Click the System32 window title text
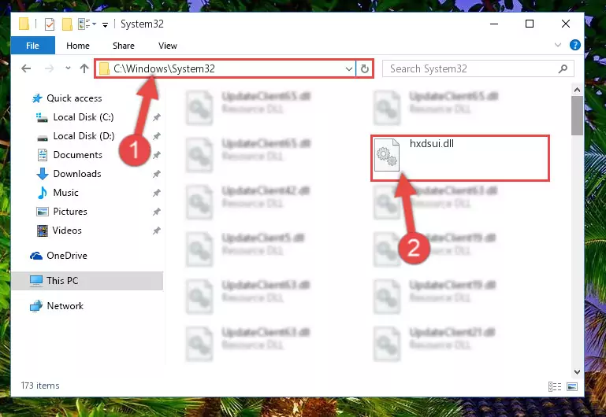The image size is (606, 417). click(142, 24)
